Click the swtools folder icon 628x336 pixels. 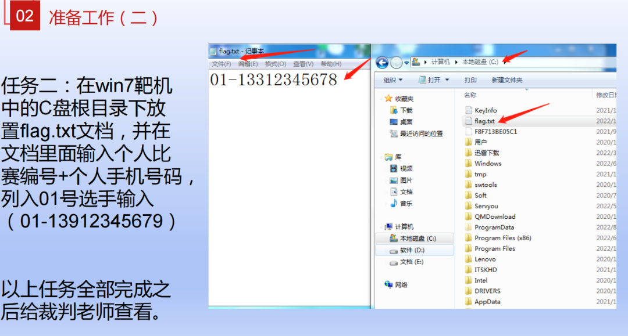pos(469,185)
